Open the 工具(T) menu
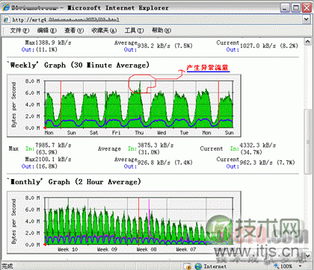The height and width of the screenshot is (270, 314). click(134, 31)
